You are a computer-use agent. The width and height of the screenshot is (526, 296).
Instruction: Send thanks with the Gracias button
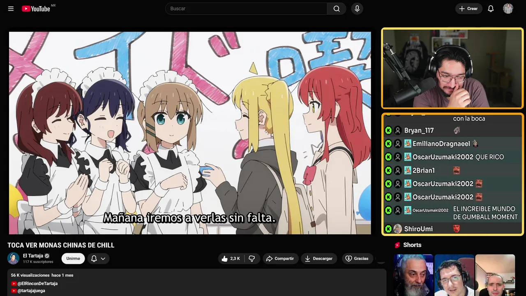pos(357,259)
